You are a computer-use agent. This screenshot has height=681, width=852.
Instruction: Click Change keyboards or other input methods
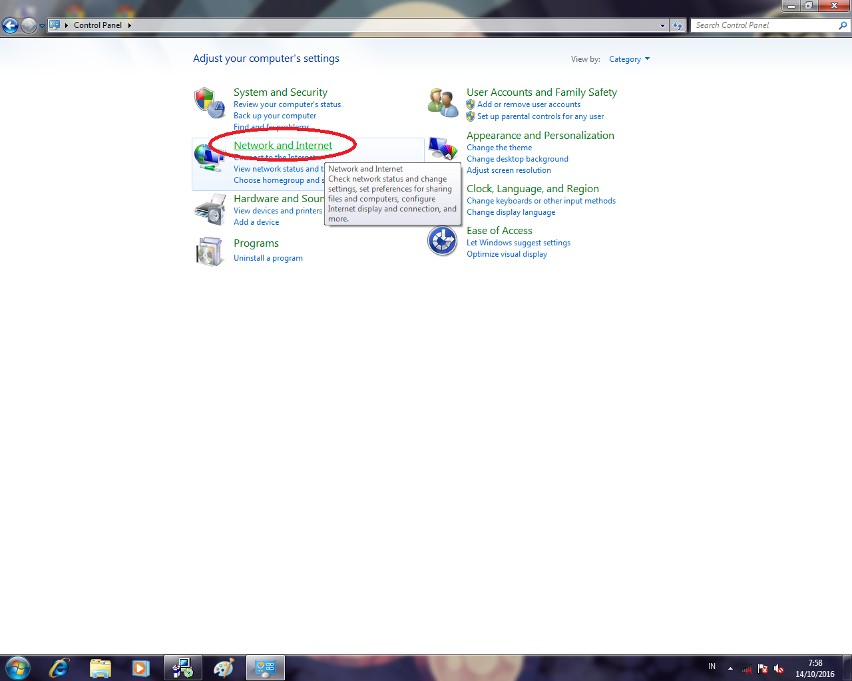(541, 201)
